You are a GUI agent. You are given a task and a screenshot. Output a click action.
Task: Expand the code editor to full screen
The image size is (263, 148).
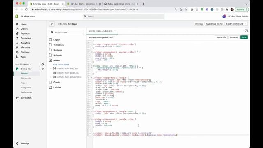point(246,31)
